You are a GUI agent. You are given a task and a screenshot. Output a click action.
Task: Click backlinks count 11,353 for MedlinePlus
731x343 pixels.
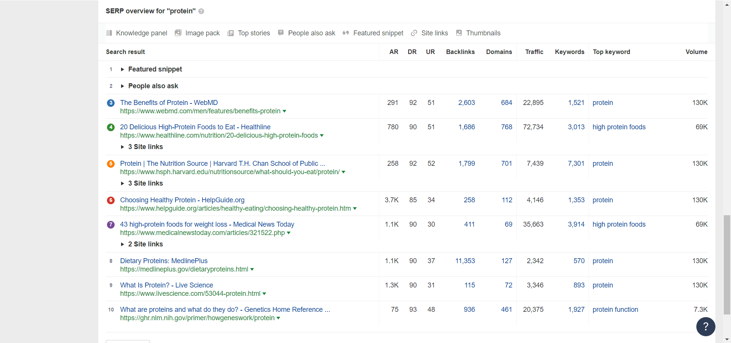point(465,261)
